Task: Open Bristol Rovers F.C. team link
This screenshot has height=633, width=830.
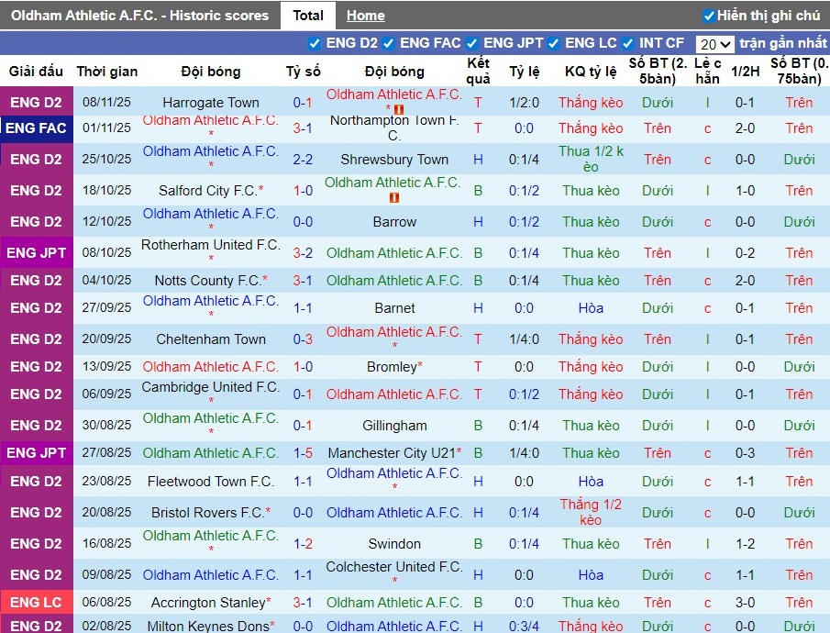Action: click(x=207, y=513)
